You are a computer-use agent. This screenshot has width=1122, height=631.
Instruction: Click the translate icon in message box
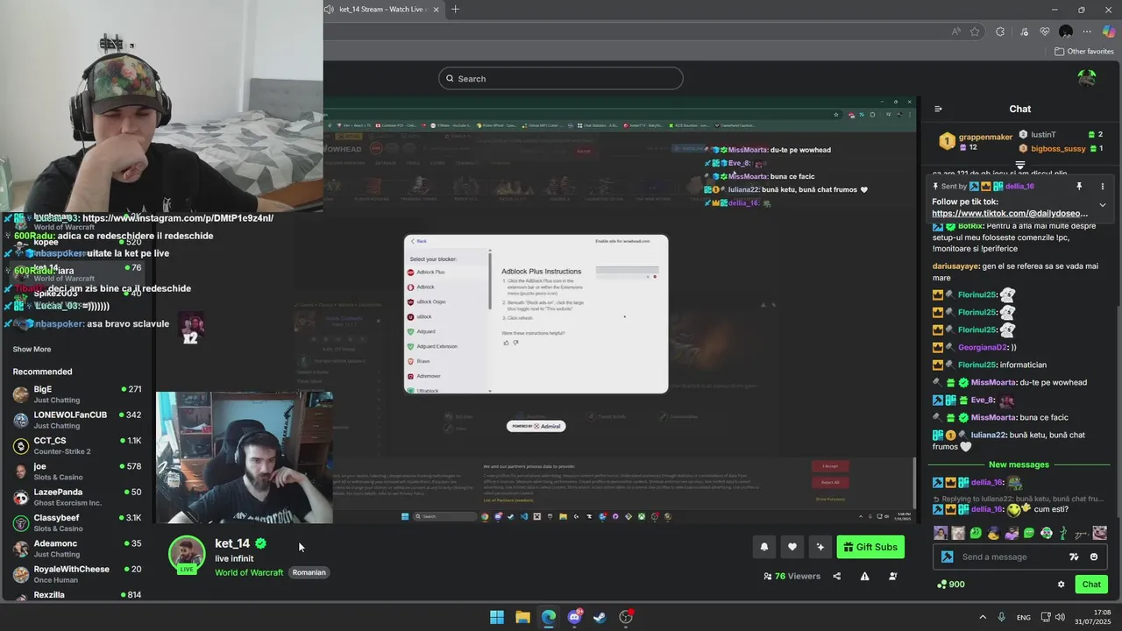coord(1074,557)
